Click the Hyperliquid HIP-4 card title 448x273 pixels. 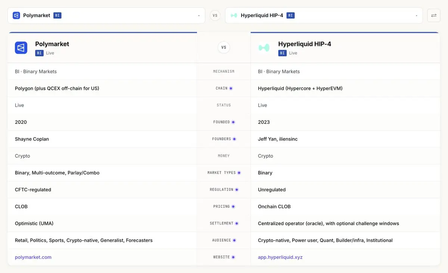point(305,44)
